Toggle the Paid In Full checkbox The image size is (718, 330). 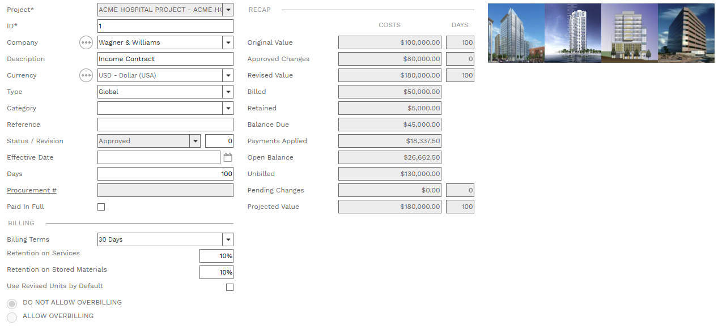pos(101,207)
